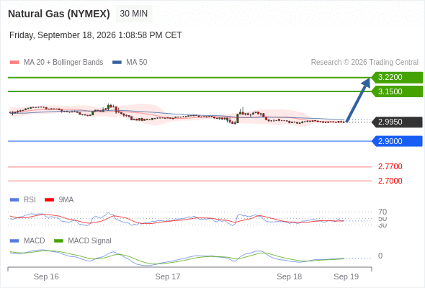Click the 2.7700 support level label
Viewport: 425px width, 288px height.
point(390,166)
